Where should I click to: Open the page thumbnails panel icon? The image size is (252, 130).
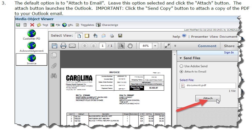pyautogui.click(x=54, y=55)
